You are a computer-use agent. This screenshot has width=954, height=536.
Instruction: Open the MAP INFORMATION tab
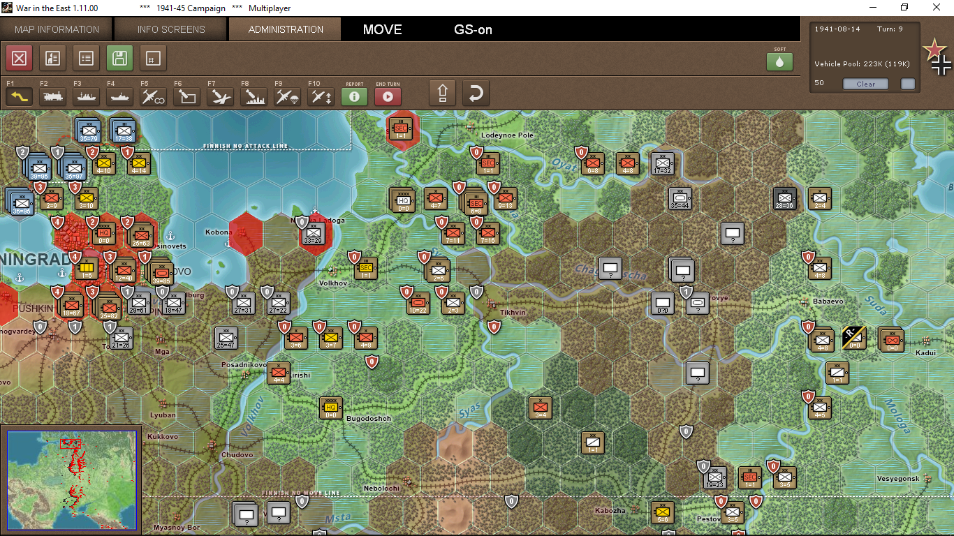pos(57,29)
